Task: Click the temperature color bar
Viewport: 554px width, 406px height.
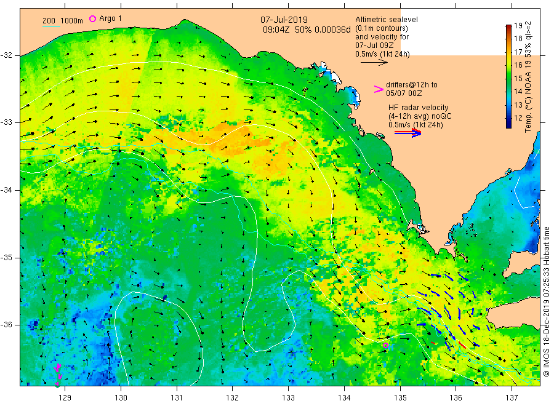Action: coord(508,76)
